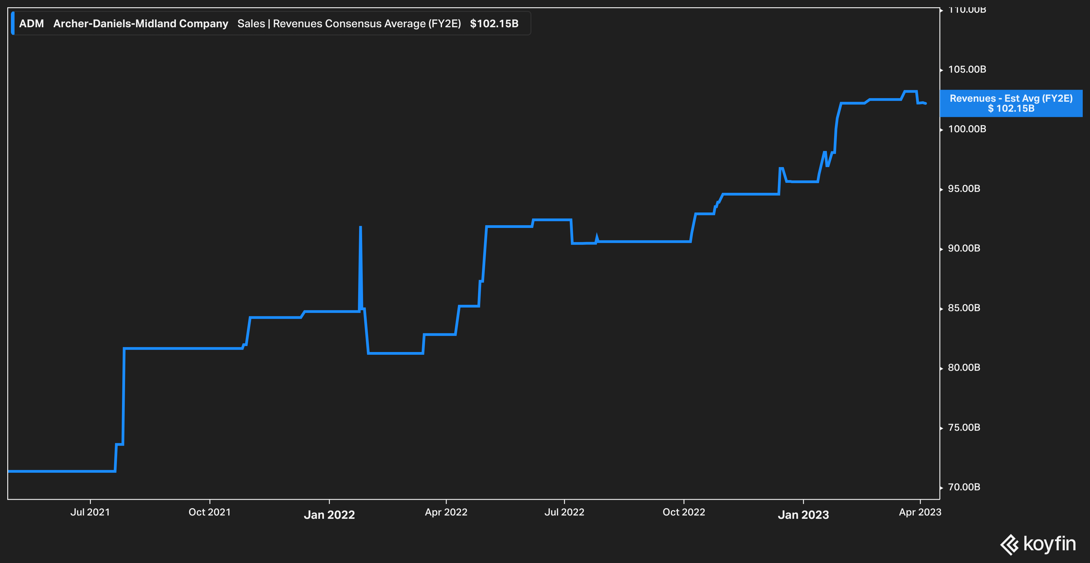Click the koyfin logo icon
This screenshot has width=1090, height=563.
pos(1009,545)
